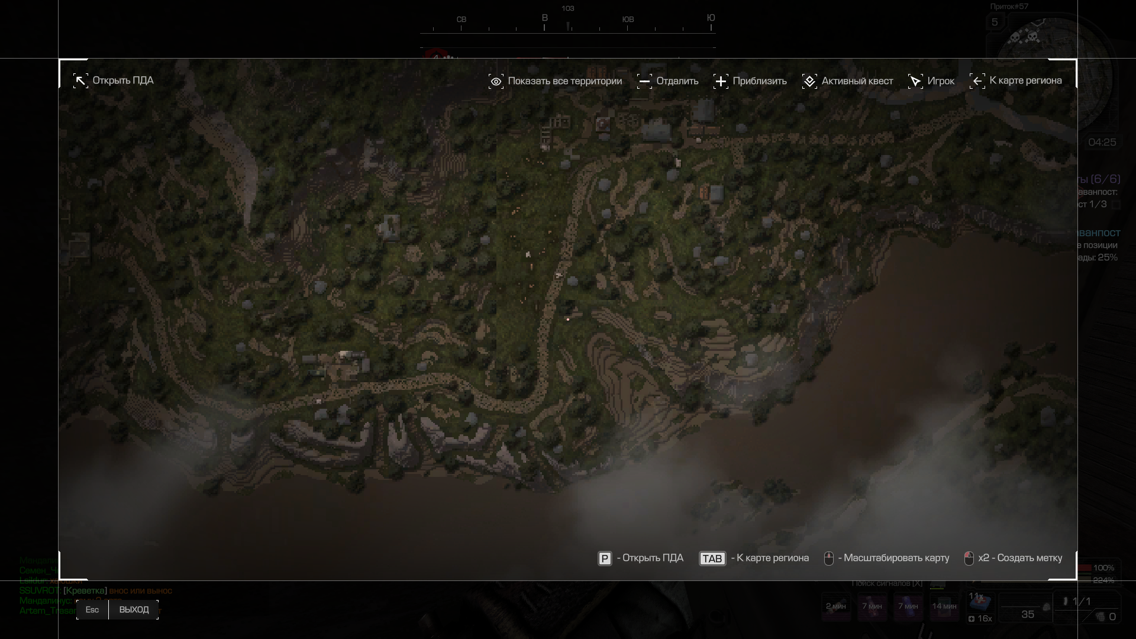This screenshot has width=1136, height=639.
Task: Click '- Открыть ПДА' hint at bottom
Action: click(650, 558)
